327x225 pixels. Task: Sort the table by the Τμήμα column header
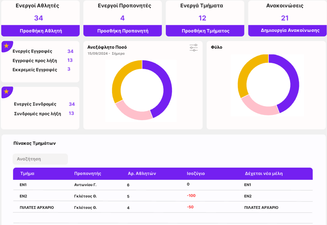pyautogui.click(x=27, y=174)
